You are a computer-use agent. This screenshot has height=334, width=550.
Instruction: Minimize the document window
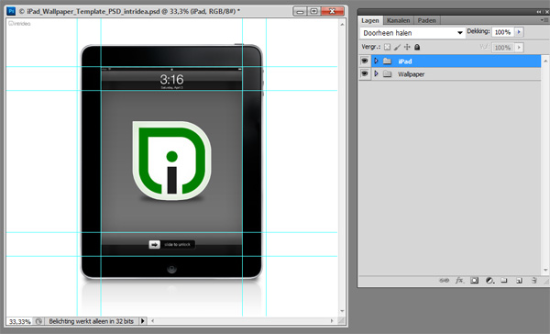300,11
